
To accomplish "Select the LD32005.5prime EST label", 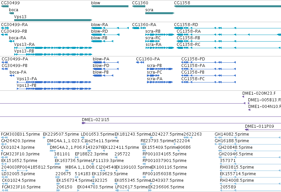I will coord(18,174).
